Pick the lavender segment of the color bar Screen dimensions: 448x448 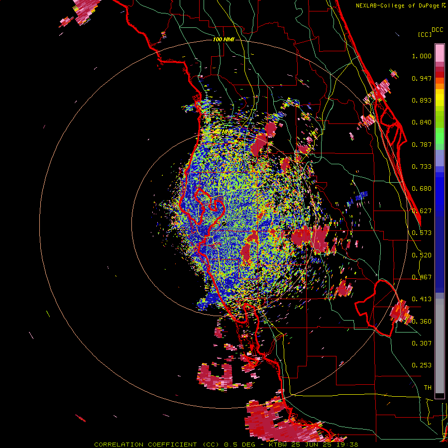(440, 158)
